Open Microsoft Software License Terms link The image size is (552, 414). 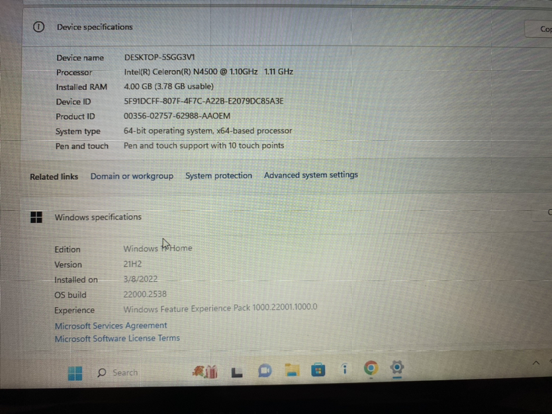(x=117, y=339)
